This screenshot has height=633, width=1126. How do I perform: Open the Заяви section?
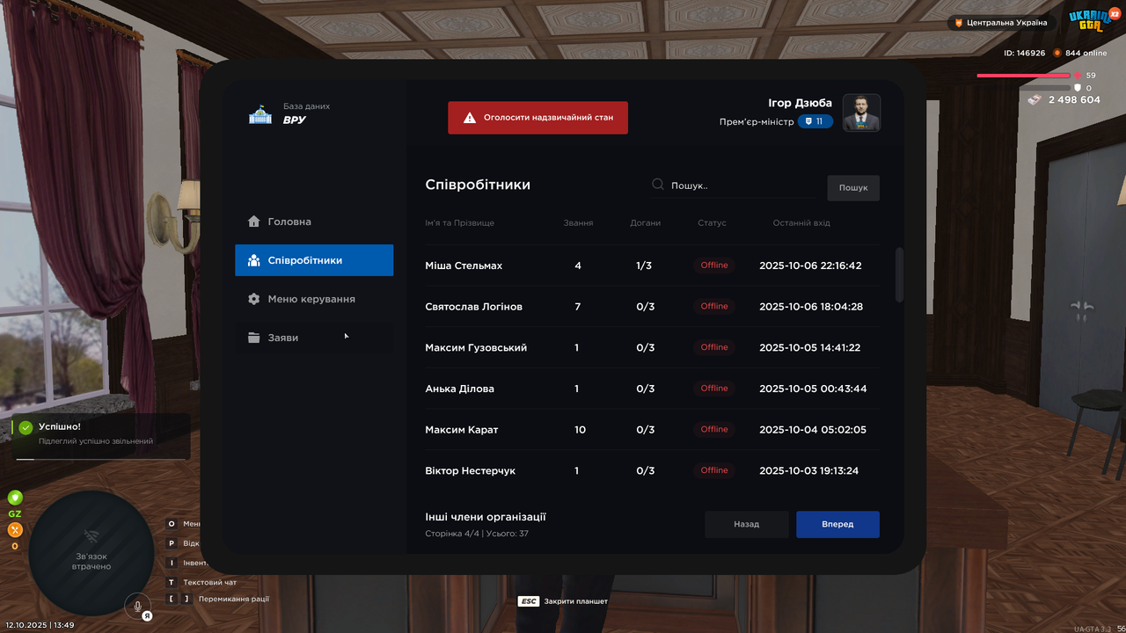pos(314,338)
